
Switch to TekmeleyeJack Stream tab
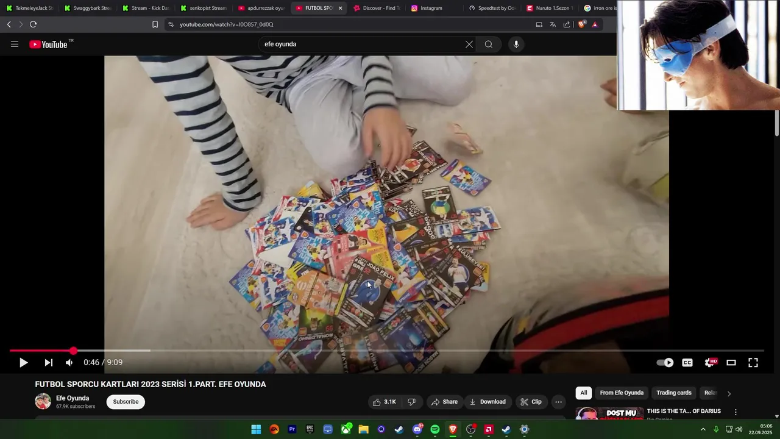point(29,8)
